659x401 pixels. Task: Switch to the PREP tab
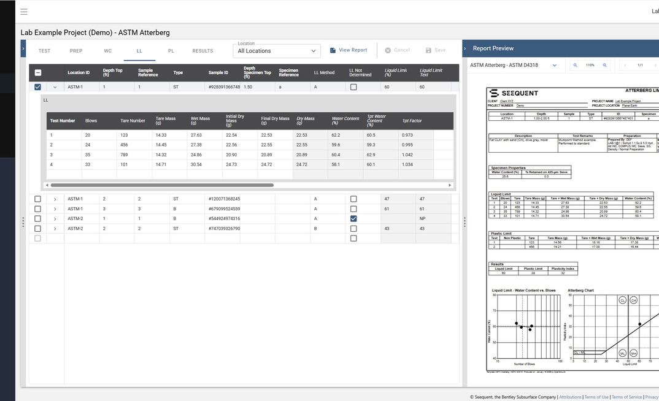coord(76,51)
